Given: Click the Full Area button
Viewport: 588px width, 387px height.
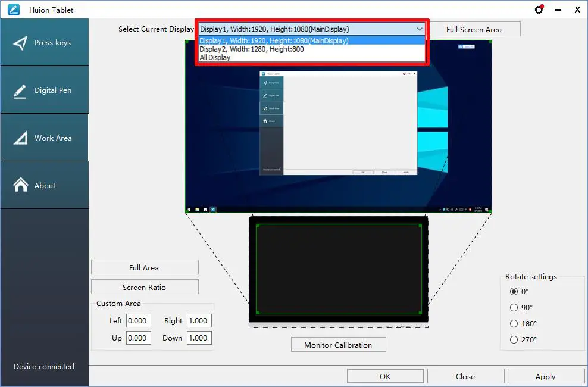Looking at the screenshot, I should click(145, 267).
